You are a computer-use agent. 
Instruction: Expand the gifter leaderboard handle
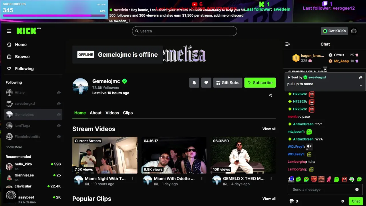coord(325,68)
